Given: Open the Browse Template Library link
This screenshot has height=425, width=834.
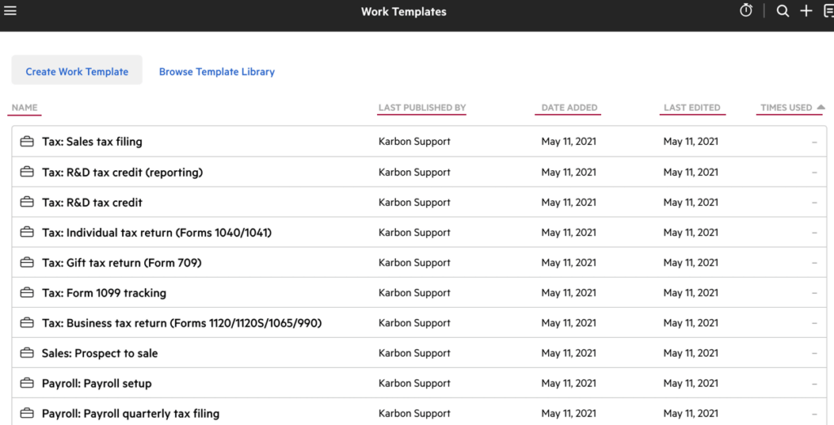Looking at the screenshot, I should coord(217,72).
